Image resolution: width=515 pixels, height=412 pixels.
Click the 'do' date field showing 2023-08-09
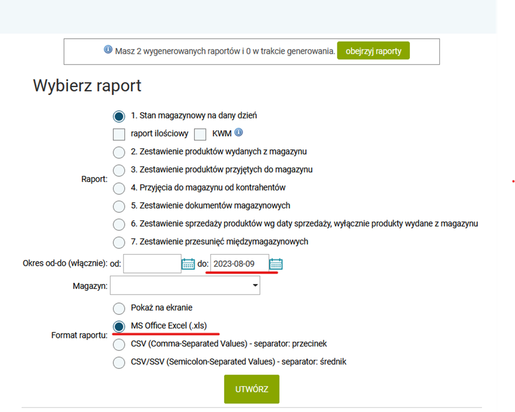[239, 264]
